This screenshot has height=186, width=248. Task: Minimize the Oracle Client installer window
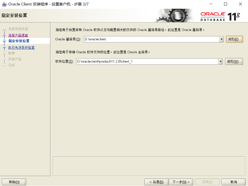click(211, 4)
